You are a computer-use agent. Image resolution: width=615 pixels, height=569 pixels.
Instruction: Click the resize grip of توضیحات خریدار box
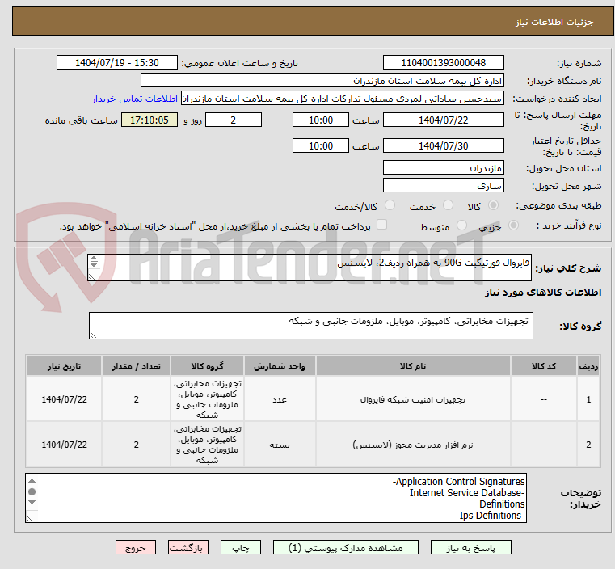pyautogui.click(x=29, y=518)
